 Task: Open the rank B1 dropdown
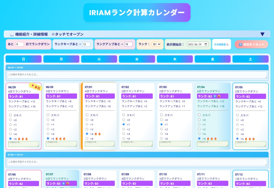tap(156, 44)
